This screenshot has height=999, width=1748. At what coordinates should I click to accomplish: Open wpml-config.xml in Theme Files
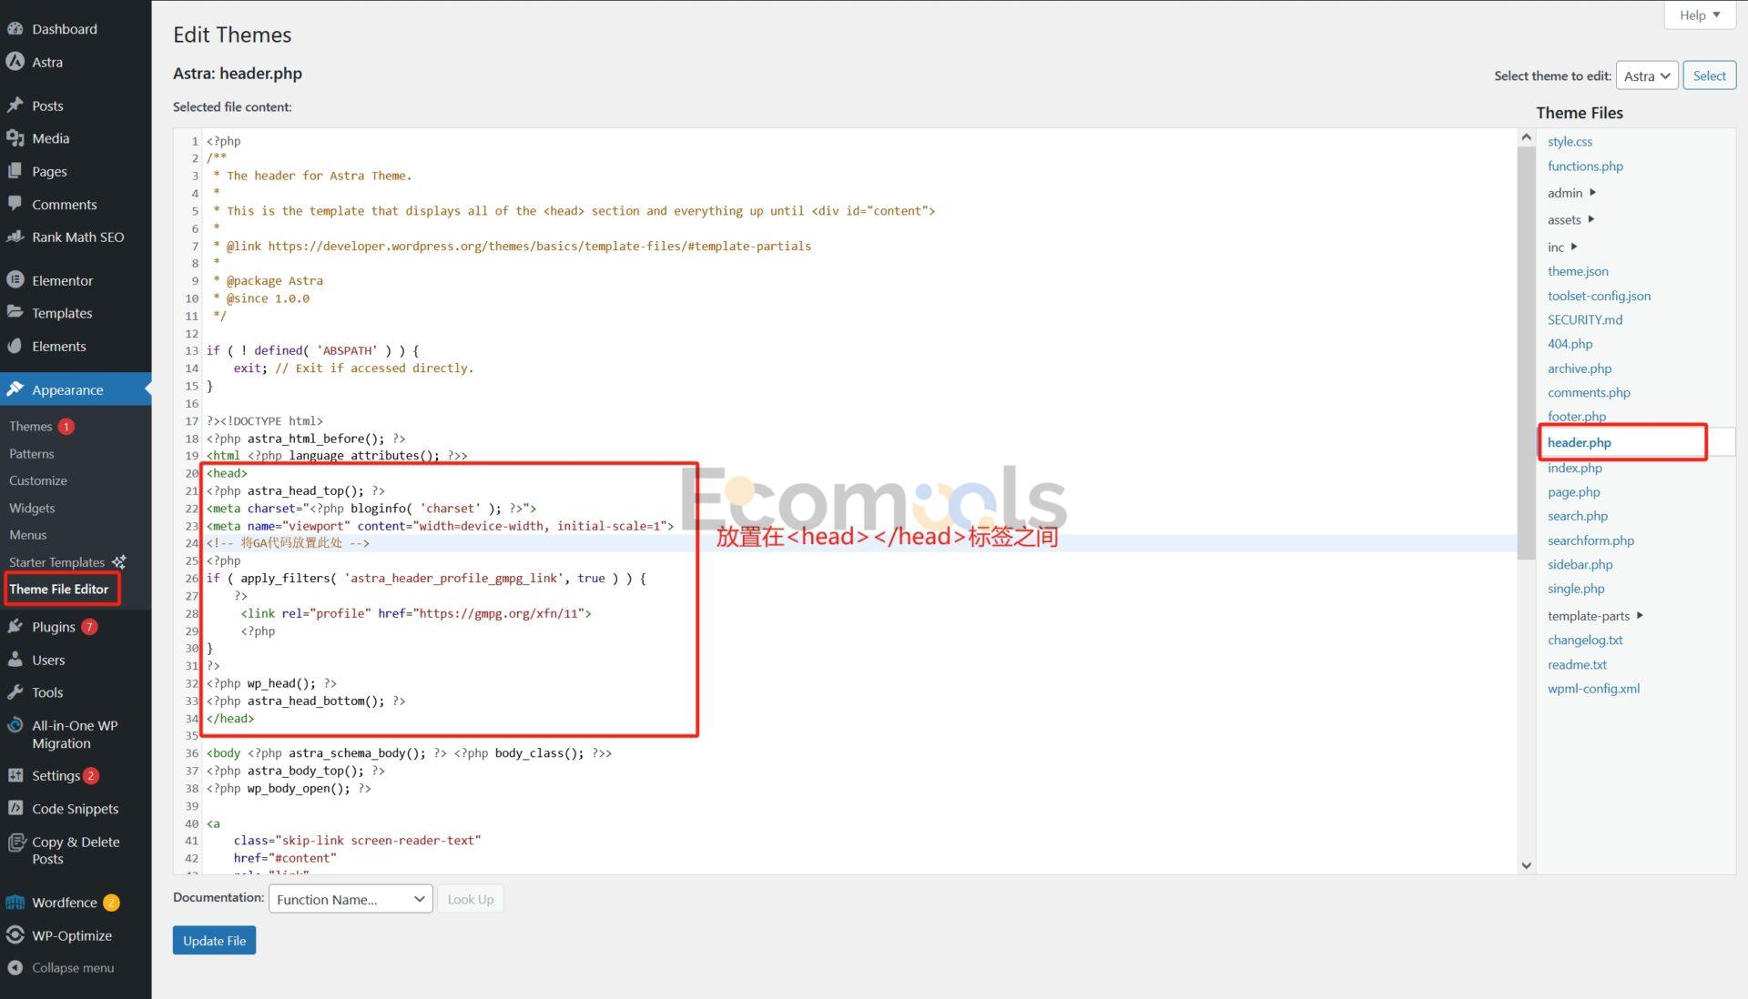point(1593,688)
